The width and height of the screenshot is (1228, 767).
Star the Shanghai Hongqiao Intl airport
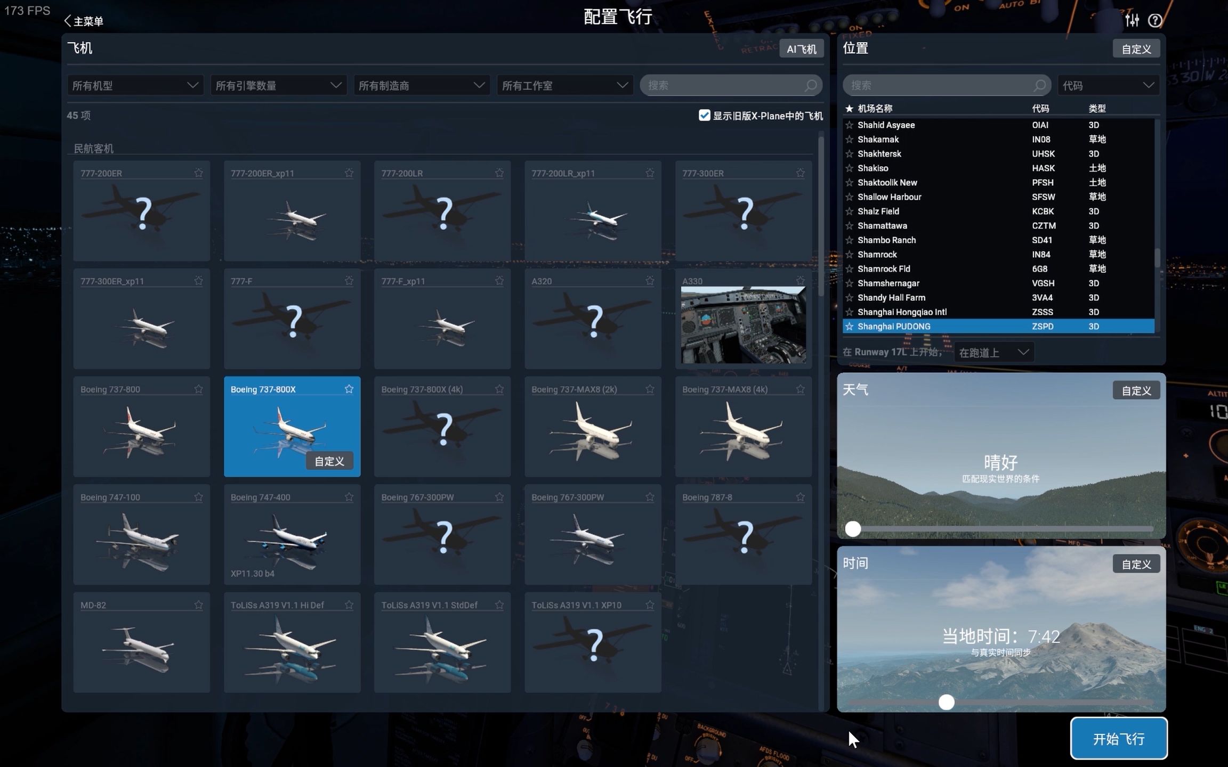tap(850, 312)
